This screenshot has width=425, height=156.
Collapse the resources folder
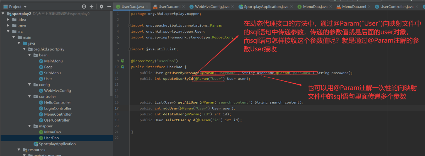19,150
